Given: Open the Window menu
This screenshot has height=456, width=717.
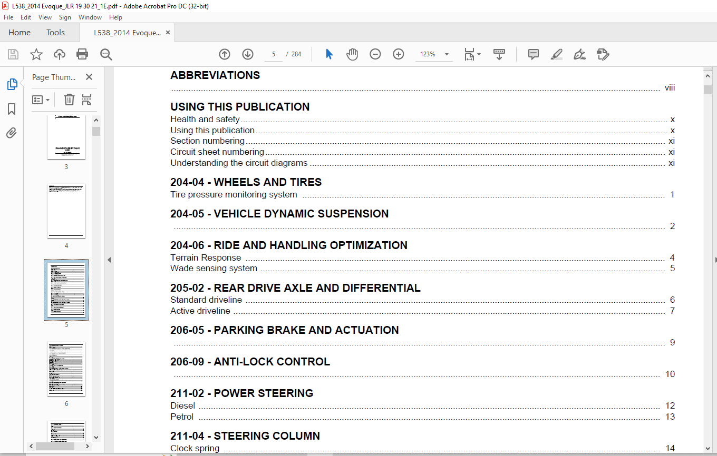Looking at the screenshot, I should coord(90,17).
